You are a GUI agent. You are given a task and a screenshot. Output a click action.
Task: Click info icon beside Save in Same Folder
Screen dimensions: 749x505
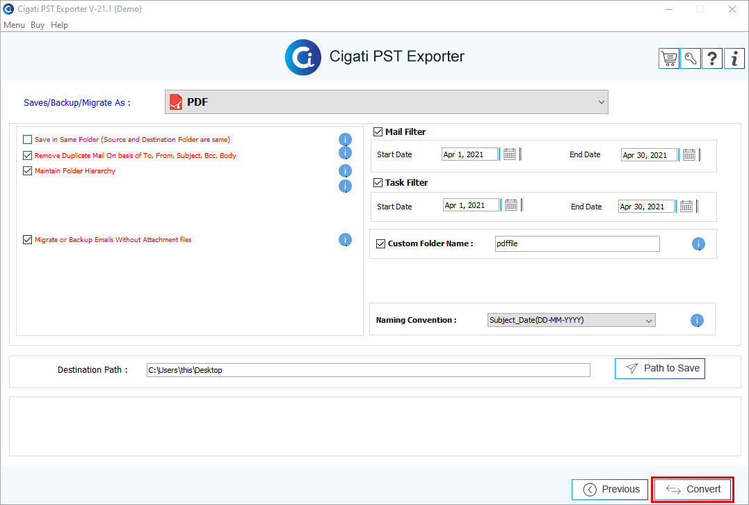pos(346,140)
